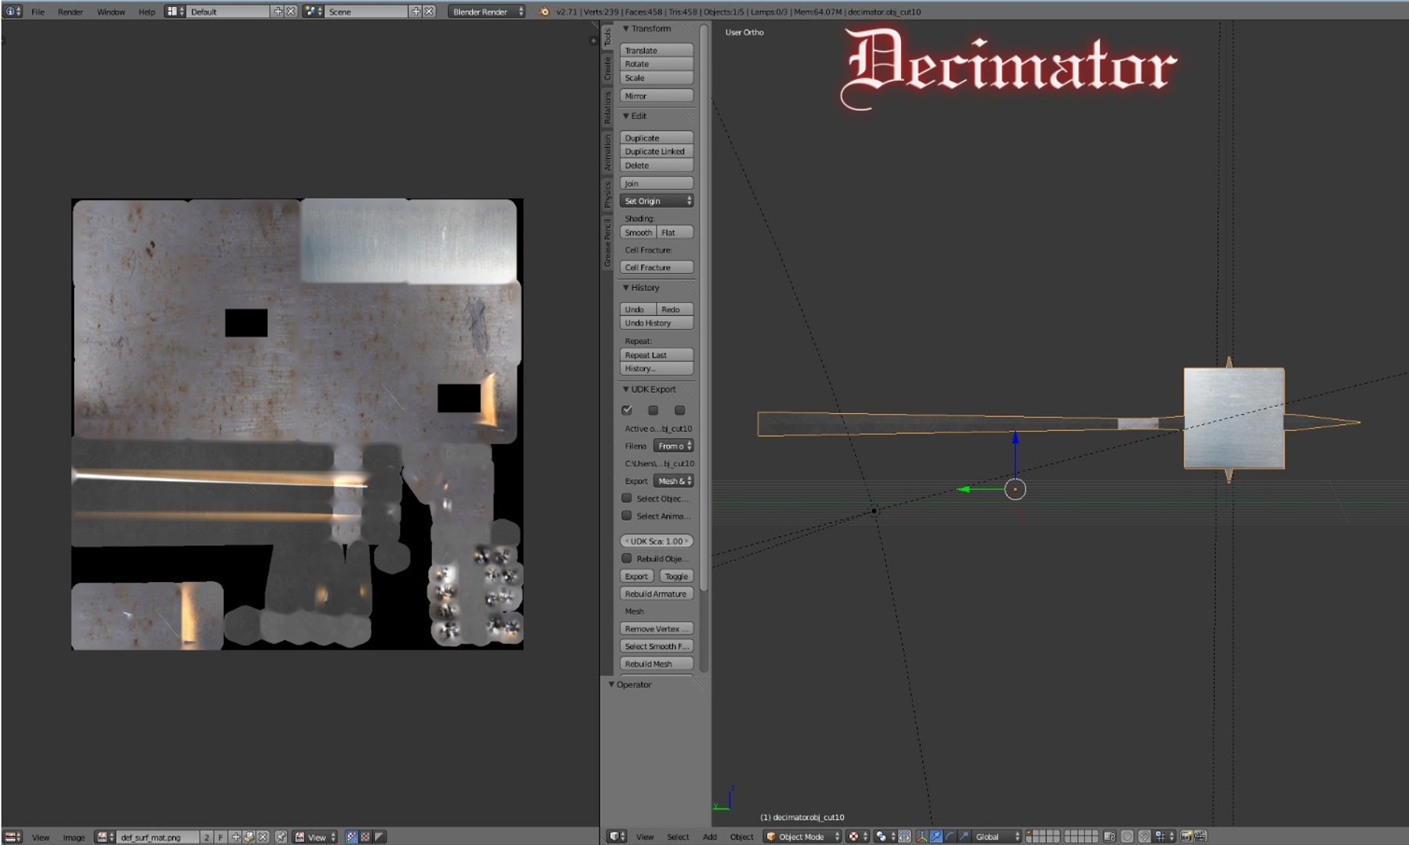
Task: Click the Translate button
Action: (x=657, y=50)
